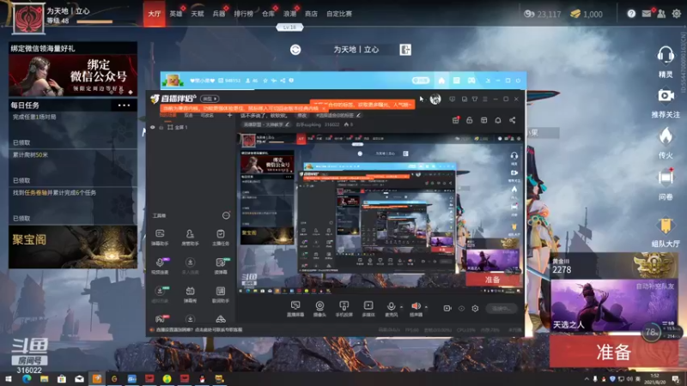Toggle the lock on 全屏1 source
The image size is (687, 386).
point(161,127)
